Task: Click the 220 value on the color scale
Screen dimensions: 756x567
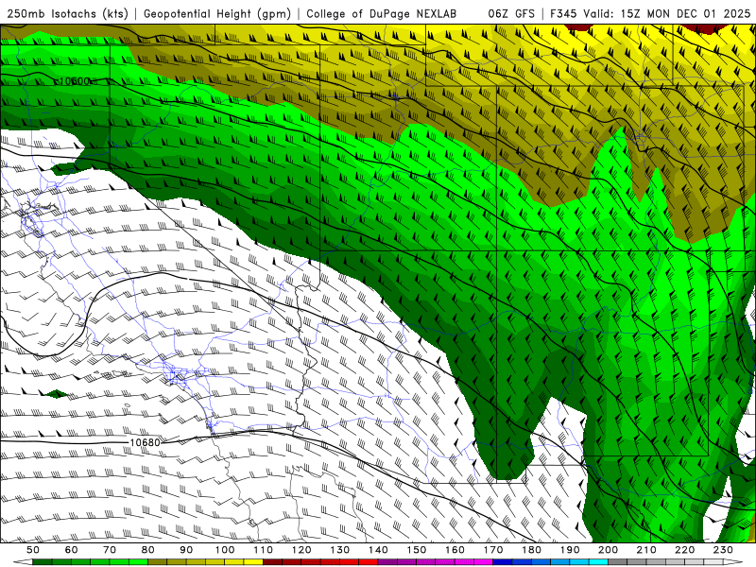Action: [684, 550]
